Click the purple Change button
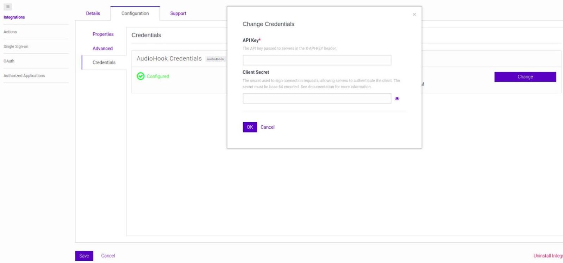The image size is (563, 263). pos(525,77)
